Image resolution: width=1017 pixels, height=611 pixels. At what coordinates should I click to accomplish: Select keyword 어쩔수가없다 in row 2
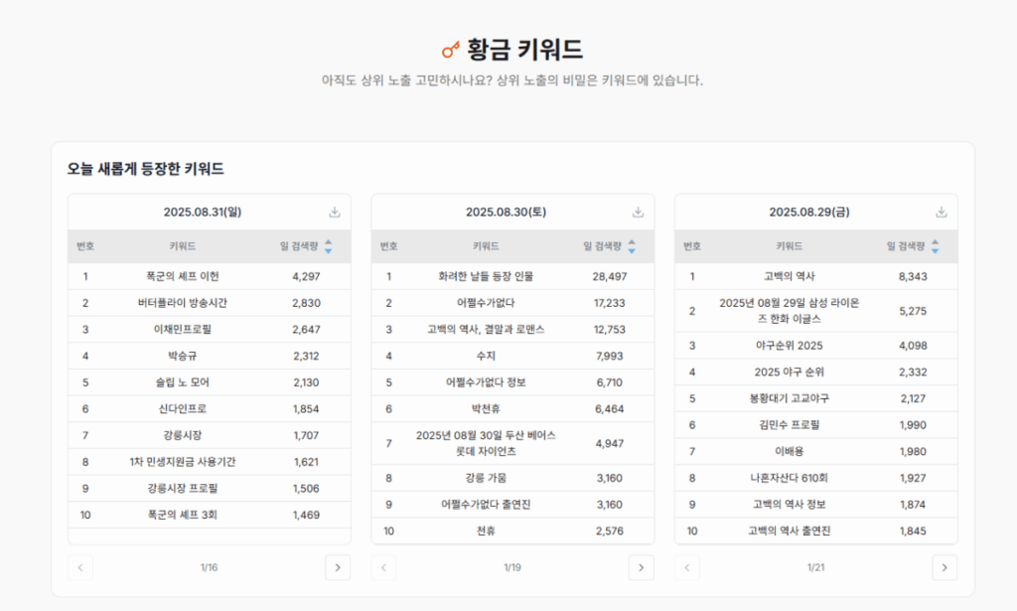486,303
